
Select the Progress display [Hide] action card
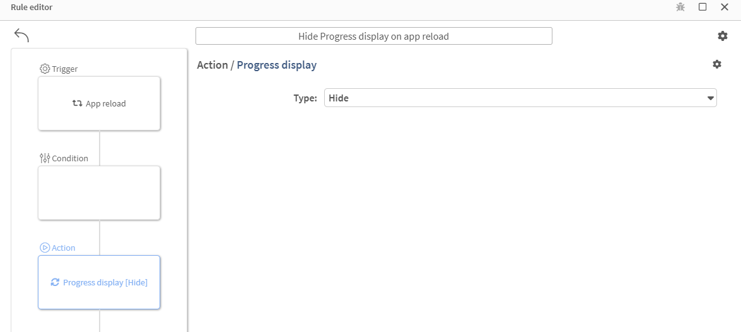[99, 282]
